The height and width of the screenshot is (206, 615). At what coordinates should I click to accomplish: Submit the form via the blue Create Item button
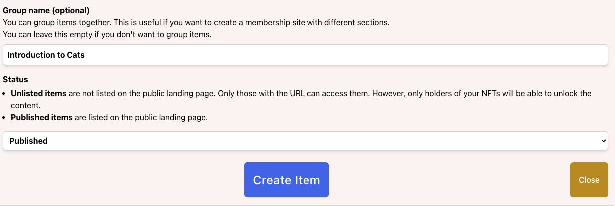pyautogui.click(x=287, y=180)
